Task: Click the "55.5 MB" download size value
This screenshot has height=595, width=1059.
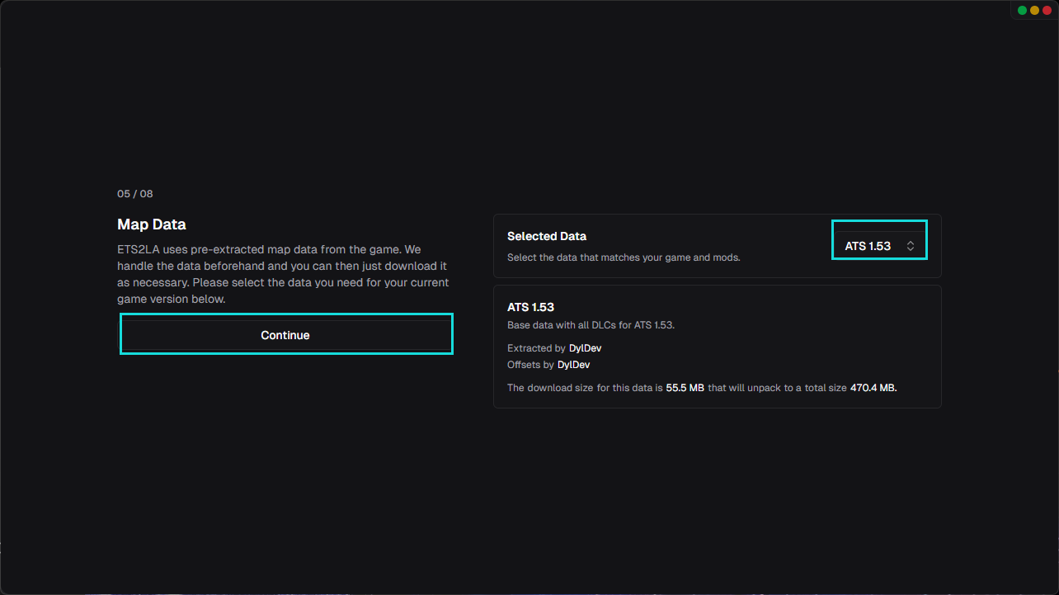Action: pyautogui.click(x=685, y=388)
